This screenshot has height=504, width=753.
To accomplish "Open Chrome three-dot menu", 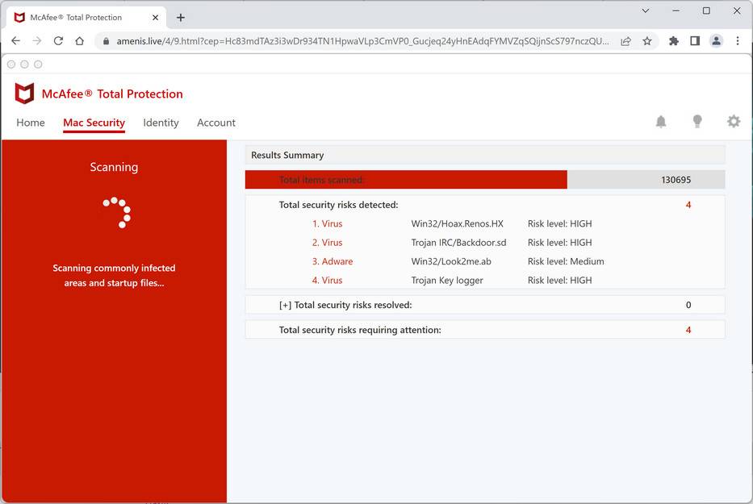I will 738,41.
